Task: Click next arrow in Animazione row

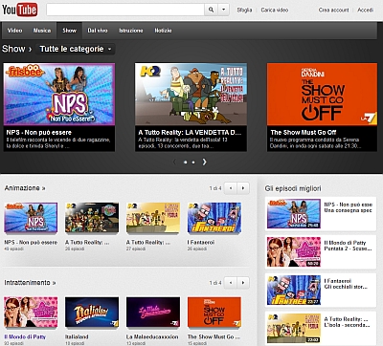Action: point(243,188)
